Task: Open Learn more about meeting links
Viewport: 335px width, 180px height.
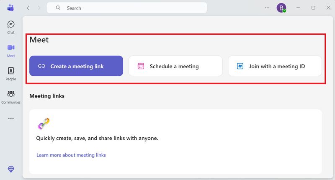Action: point(71,155)
